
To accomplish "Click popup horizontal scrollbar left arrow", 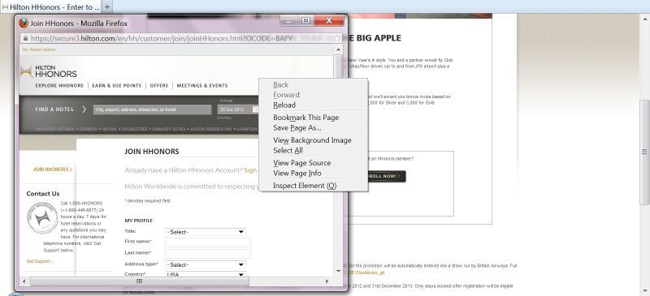I will pos(24,281).
